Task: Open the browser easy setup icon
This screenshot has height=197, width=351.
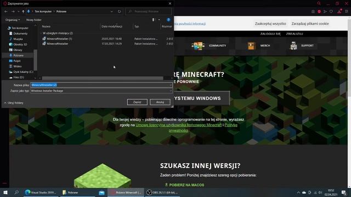Action: 347,11
